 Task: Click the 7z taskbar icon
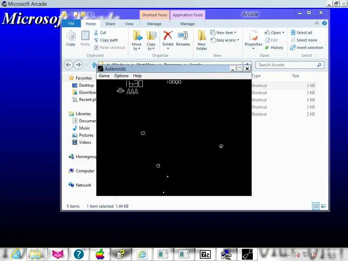coord(205,254)
